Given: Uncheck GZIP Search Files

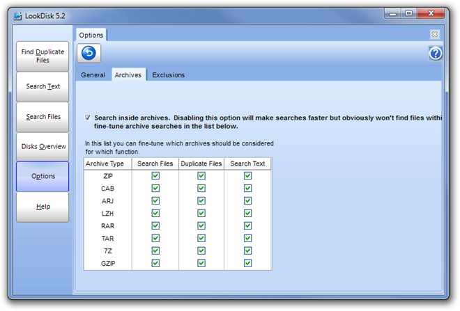Looking at the screenshot, I should pyautogui.click(x=155, y=263).
